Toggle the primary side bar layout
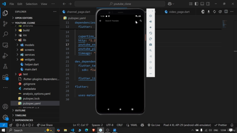 pos(197,4)
